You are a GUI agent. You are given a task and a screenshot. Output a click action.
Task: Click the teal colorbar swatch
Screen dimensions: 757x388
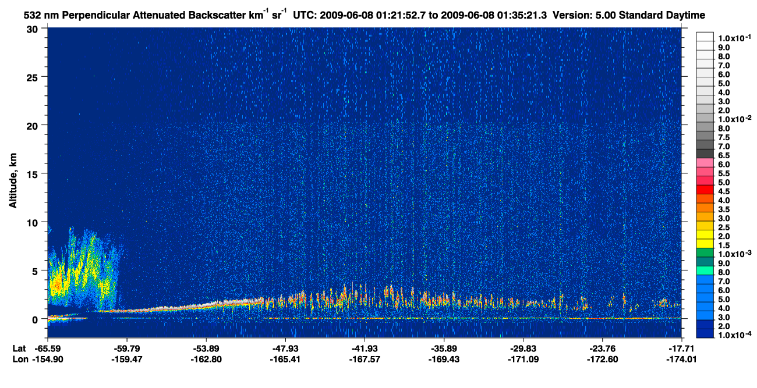point(705,262)
